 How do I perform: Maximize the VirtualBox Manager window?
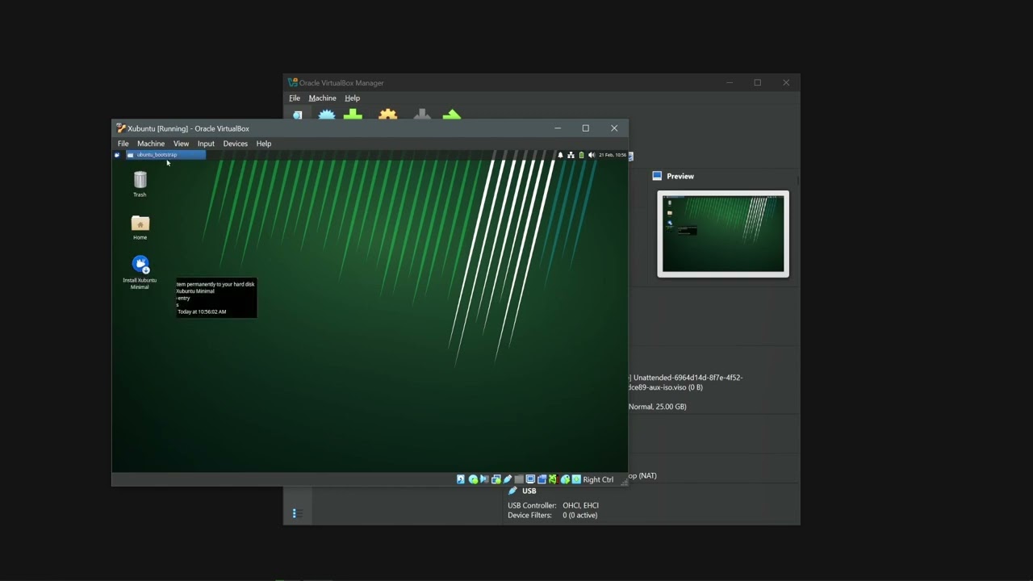[x=758, y=82]
